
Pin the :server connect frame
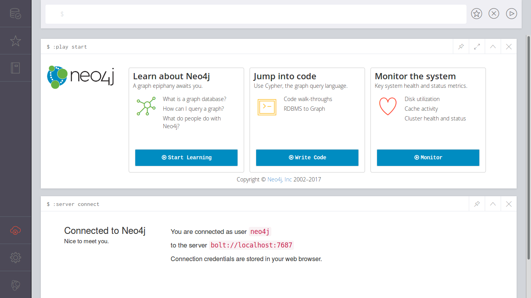pyautogui.click(x=477, y=204)
